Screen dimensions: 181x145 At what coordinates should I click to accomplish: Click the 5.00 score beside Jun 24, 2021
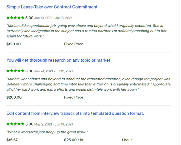tap(29, 71)
